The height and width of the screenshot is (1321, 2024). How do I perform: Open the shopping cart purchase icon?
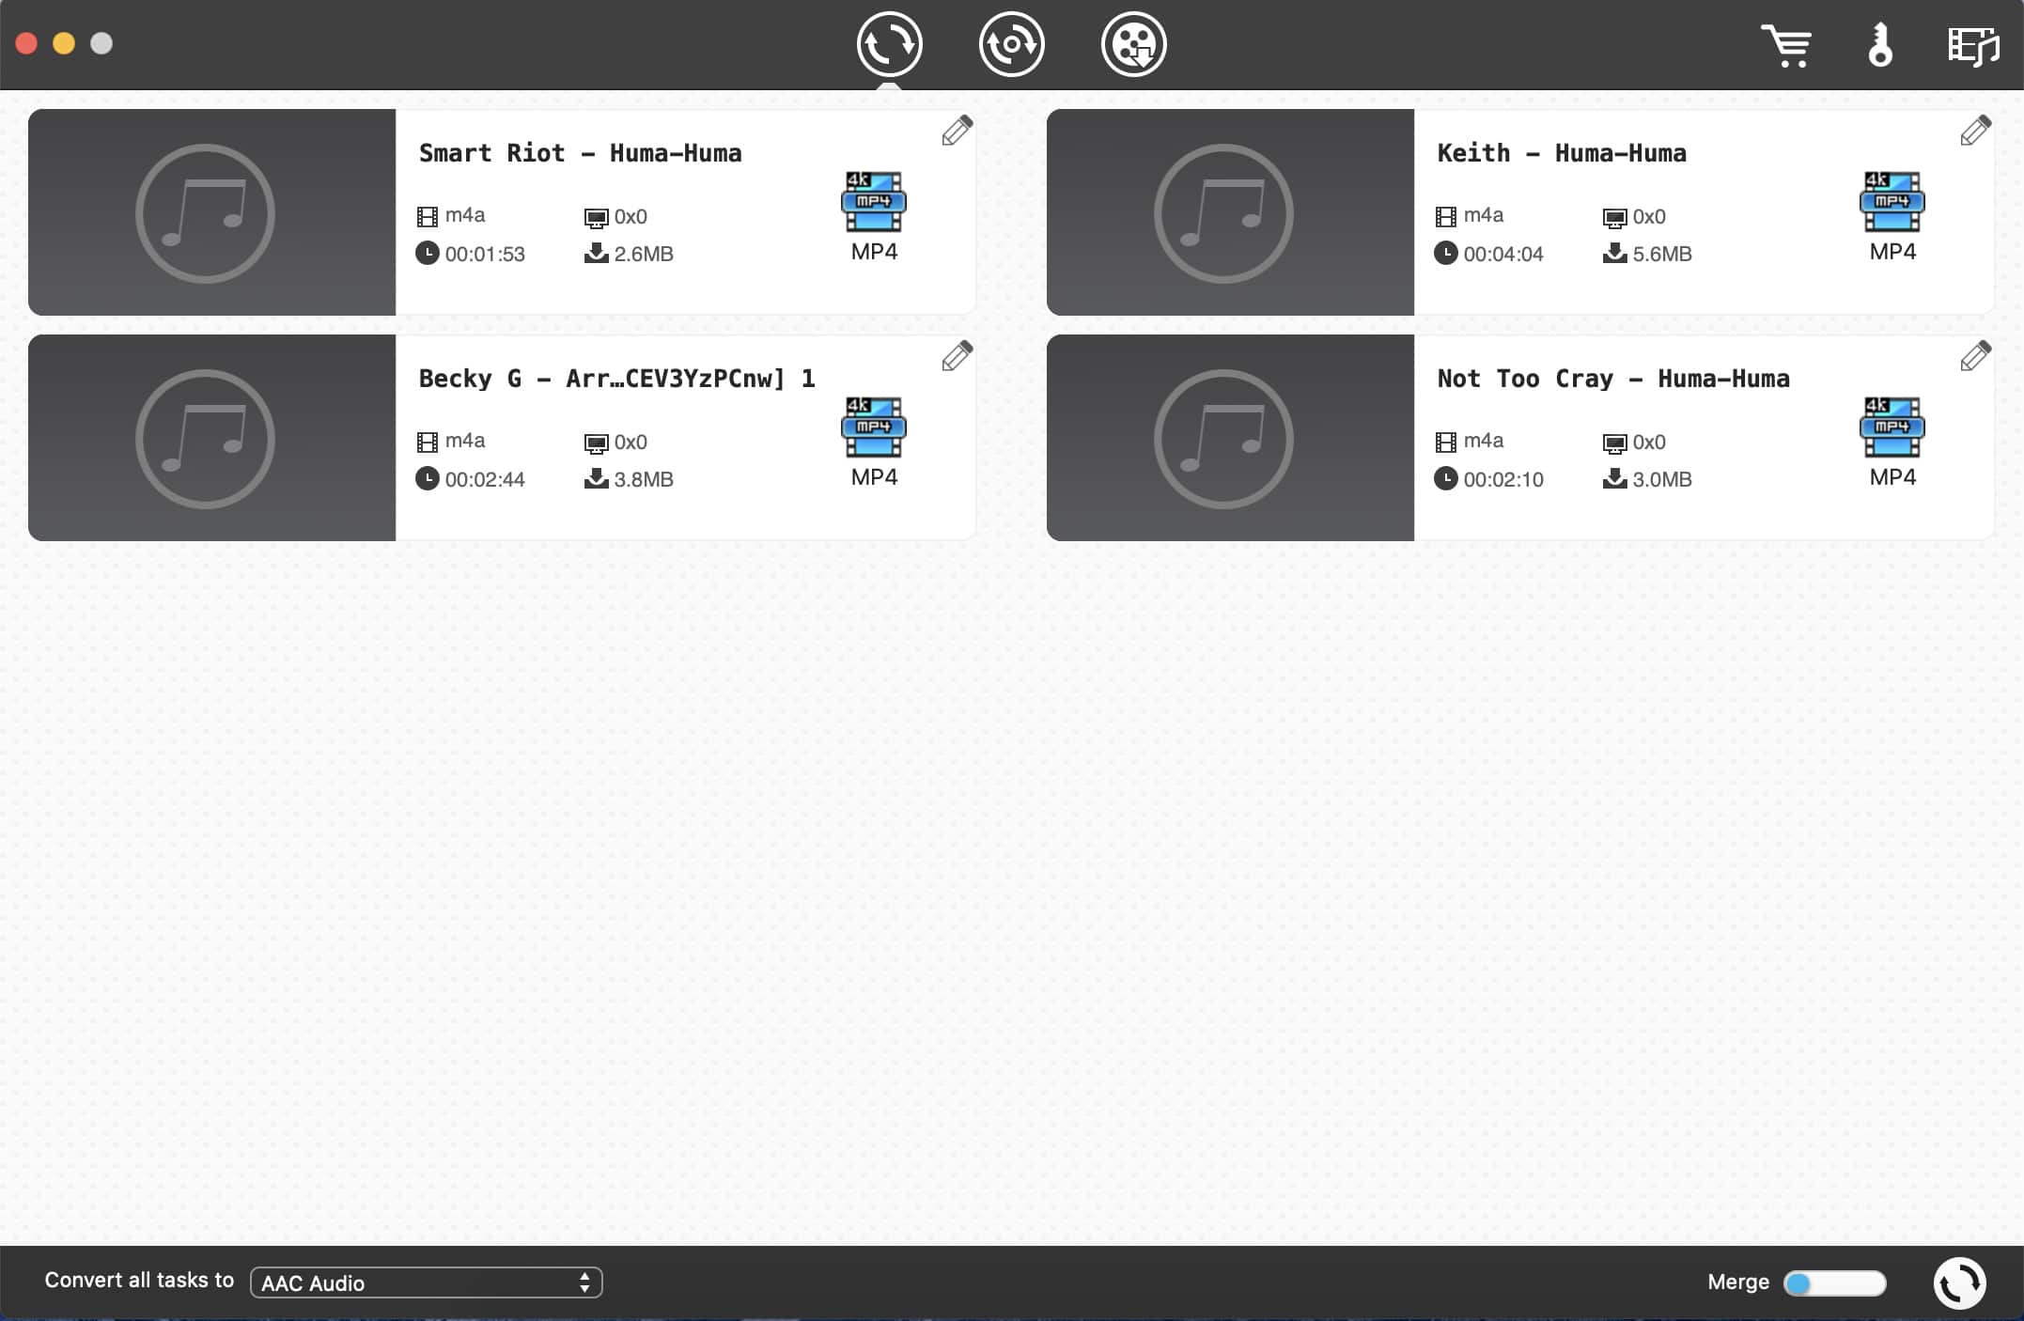(x=1785, y=45)
